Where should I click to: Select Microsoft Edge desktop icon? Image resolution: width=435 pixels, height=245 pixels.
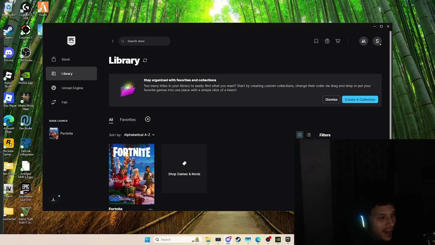coord(8,125)
